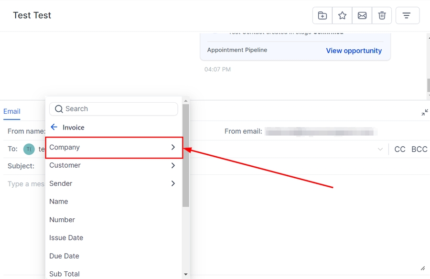
Task: Click the envelope mark-unread icon
Action: (x=362, y=16)
